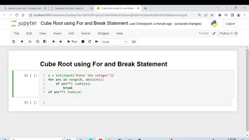Open the Chrome profile avatar

coord(238,15)
